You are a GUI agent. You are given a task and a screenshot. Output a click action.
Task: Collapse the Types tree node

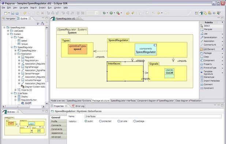pos(12,37)
